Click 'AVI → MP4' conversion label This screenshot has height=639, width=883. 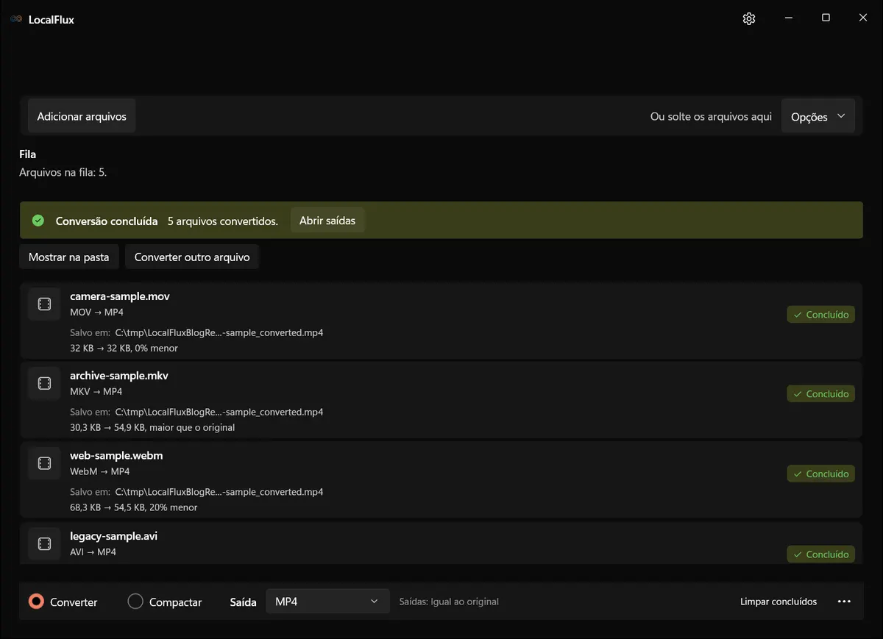93,551
